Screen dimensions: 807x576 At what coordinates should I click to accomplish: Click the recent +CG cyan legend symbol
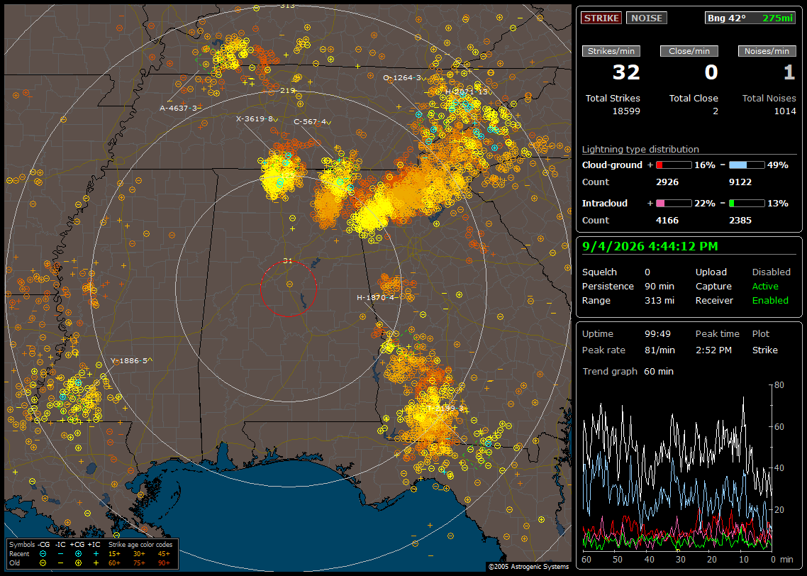coord(78,554)
